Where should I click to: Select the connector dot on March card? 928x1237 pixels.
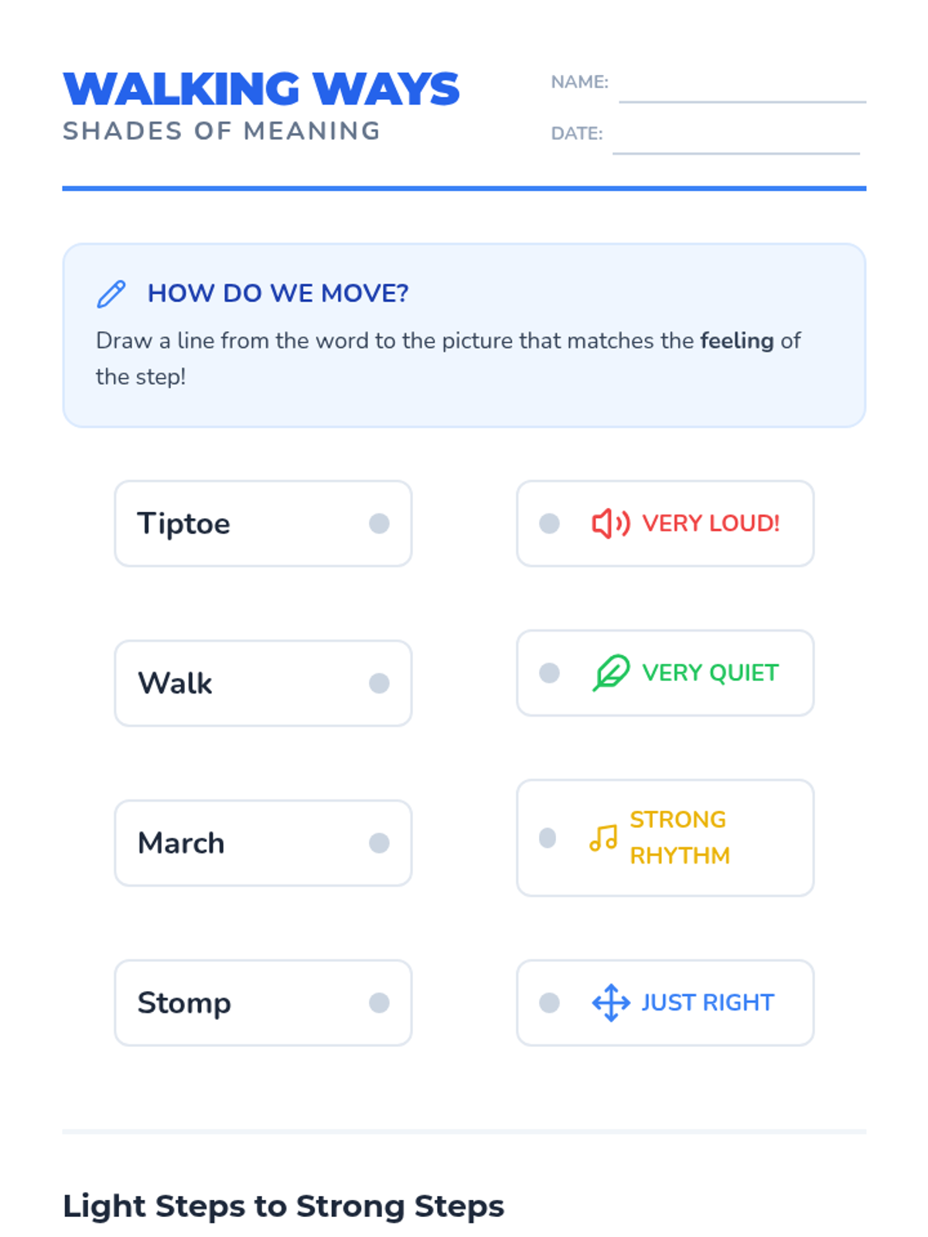tap(379, 843)
